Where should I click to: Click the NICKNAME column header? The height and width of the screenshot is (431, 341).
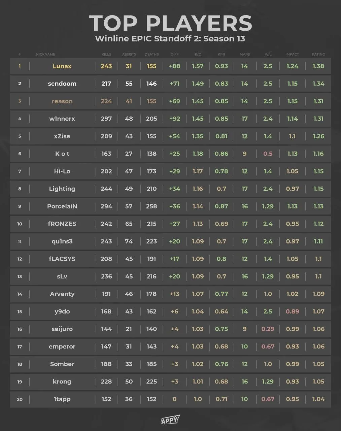coord(45,54)
